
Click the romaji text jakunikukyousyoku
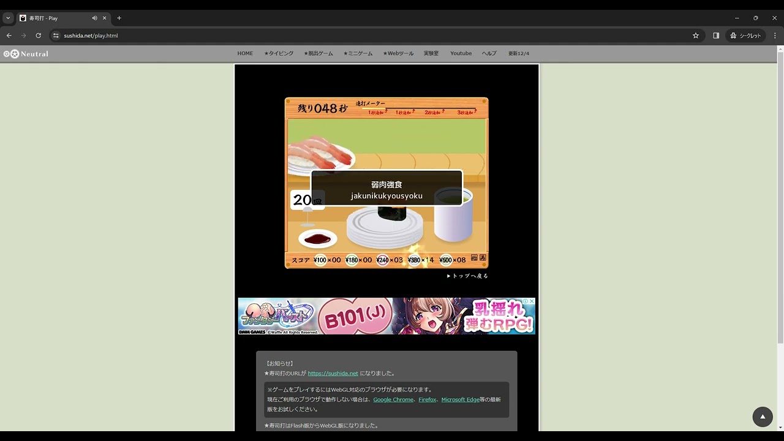click(386, 196)
